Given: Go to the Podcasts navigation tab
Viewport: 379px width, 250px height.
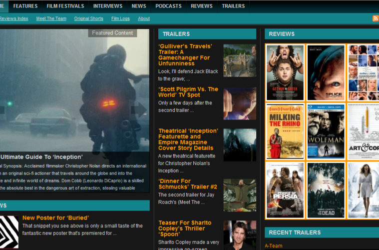Looking at the screenshot, I should point(168,6).
